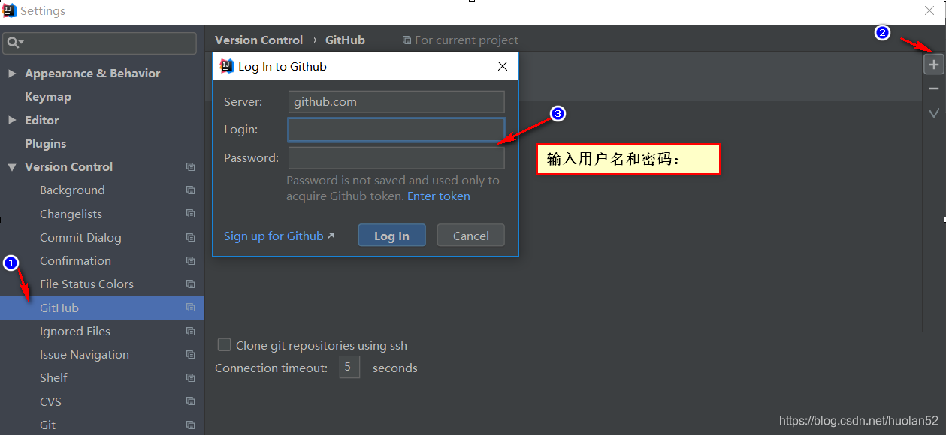946x435 pixels.
Task: Click the remove account minus icon
Action: 934,88
